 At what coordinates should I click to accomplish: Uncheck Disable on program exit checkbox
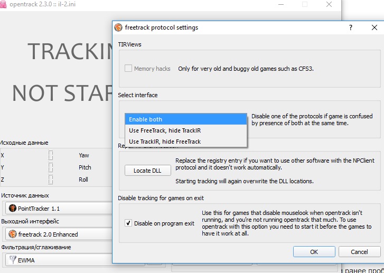[128, 223]
